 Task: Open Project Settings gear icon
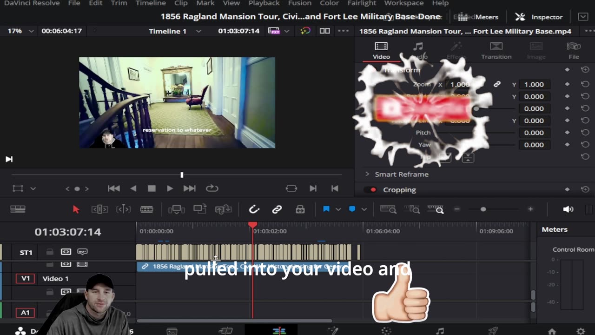coord(581,331)
